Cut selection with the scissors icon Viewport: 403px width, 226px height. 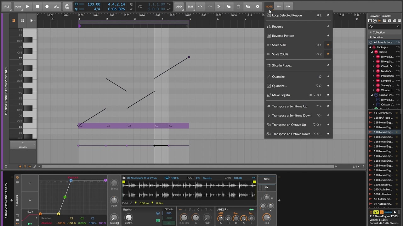[219, 6]
